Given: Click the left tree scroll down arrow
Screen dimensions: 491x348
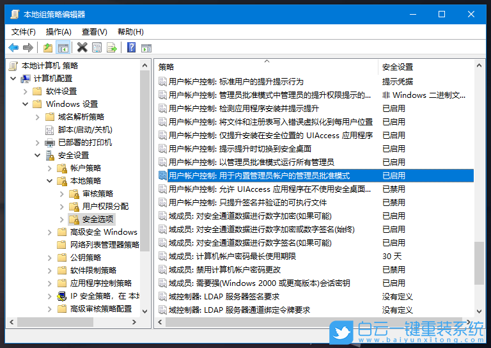Looking at the screenshot, I should click(x=144, y=312).
